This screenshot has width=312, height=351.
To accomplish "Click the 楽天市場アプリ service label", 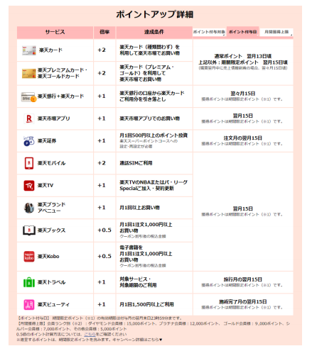I will [x=53, y=118].
